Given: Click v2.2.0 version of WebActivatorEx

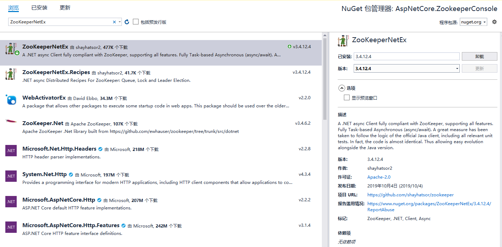Looking at the screenshot, I should pos(304,98).
